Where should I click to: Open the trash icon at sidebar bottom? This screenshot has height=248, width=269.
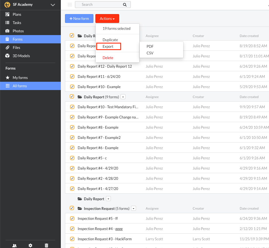pyautogui.click(x=46, y=246)
